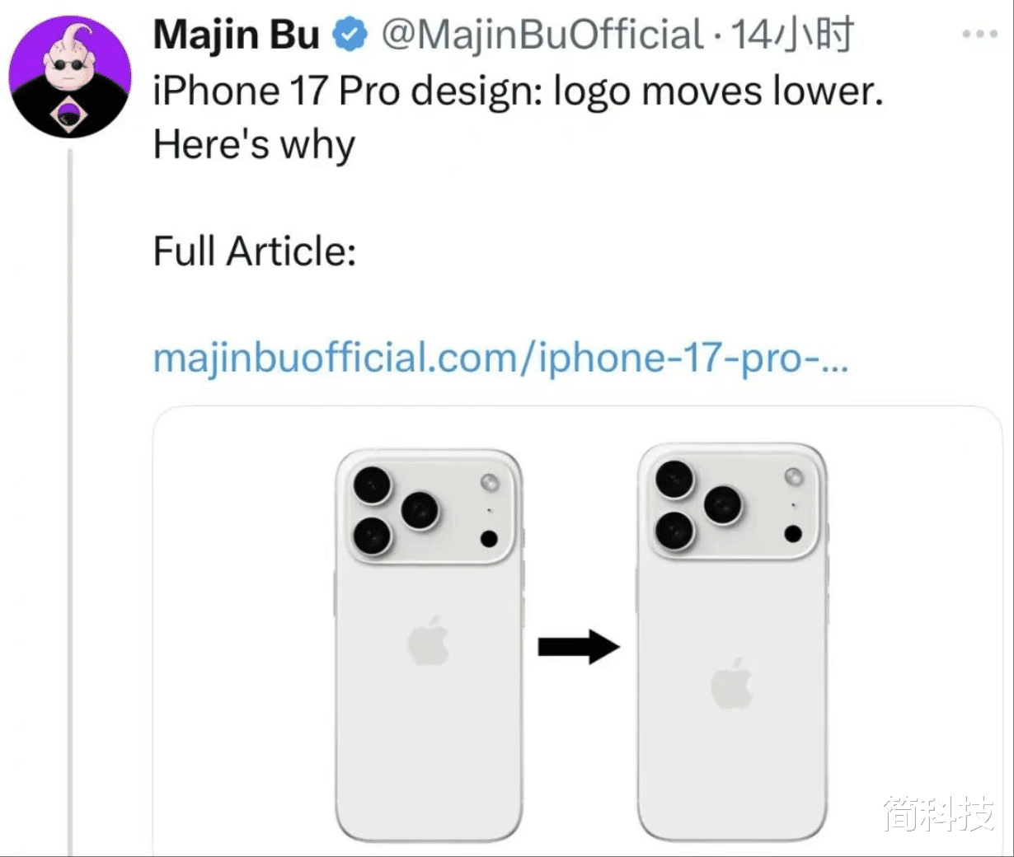Click the LiDAR sensor dot on right phone

[x=793, y=533]
